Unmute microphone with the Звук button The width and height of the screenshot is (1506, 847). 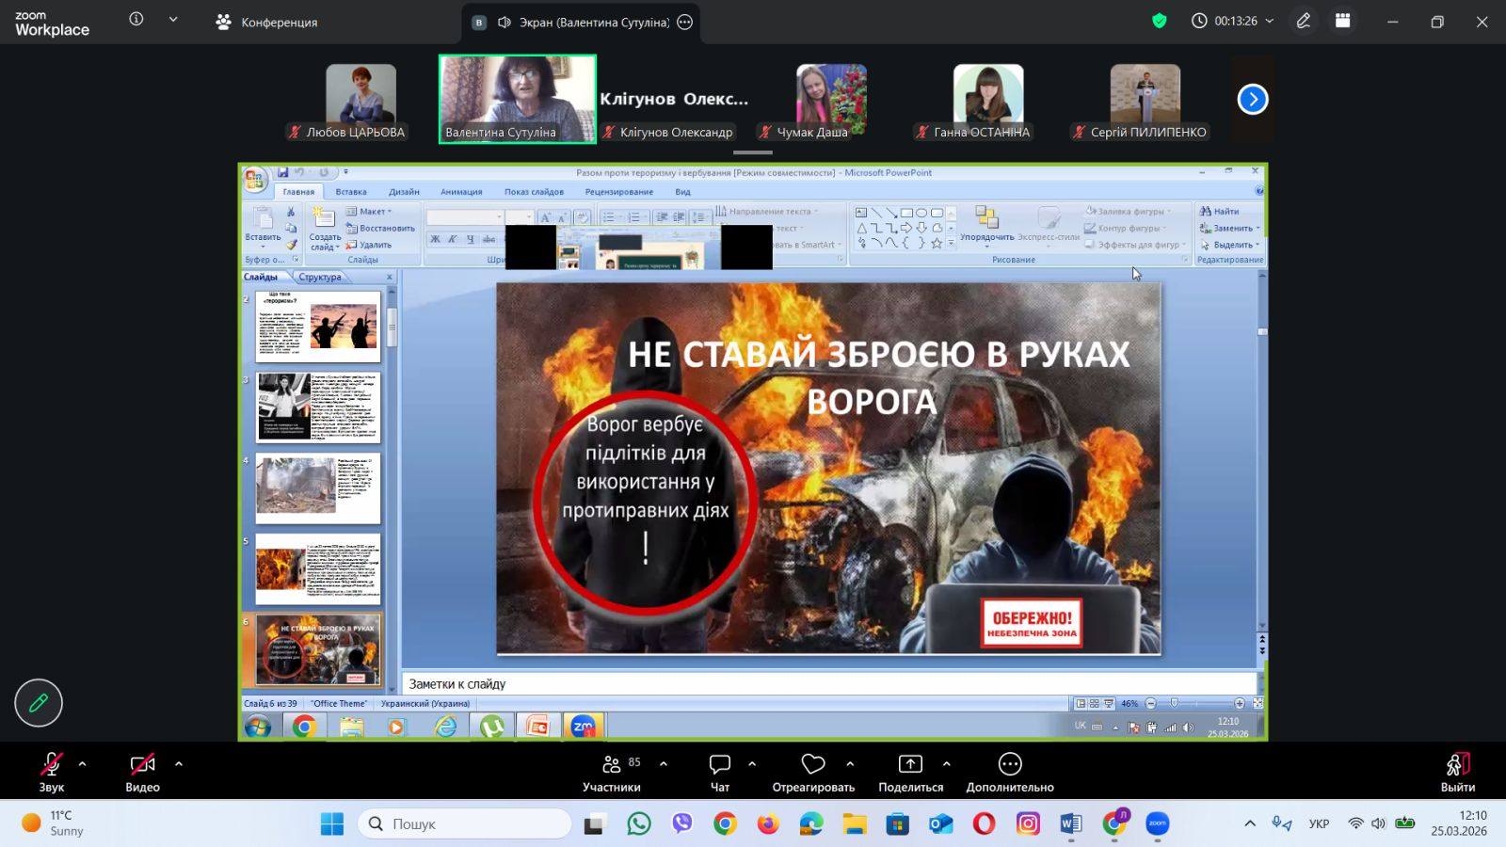(51, 765)
